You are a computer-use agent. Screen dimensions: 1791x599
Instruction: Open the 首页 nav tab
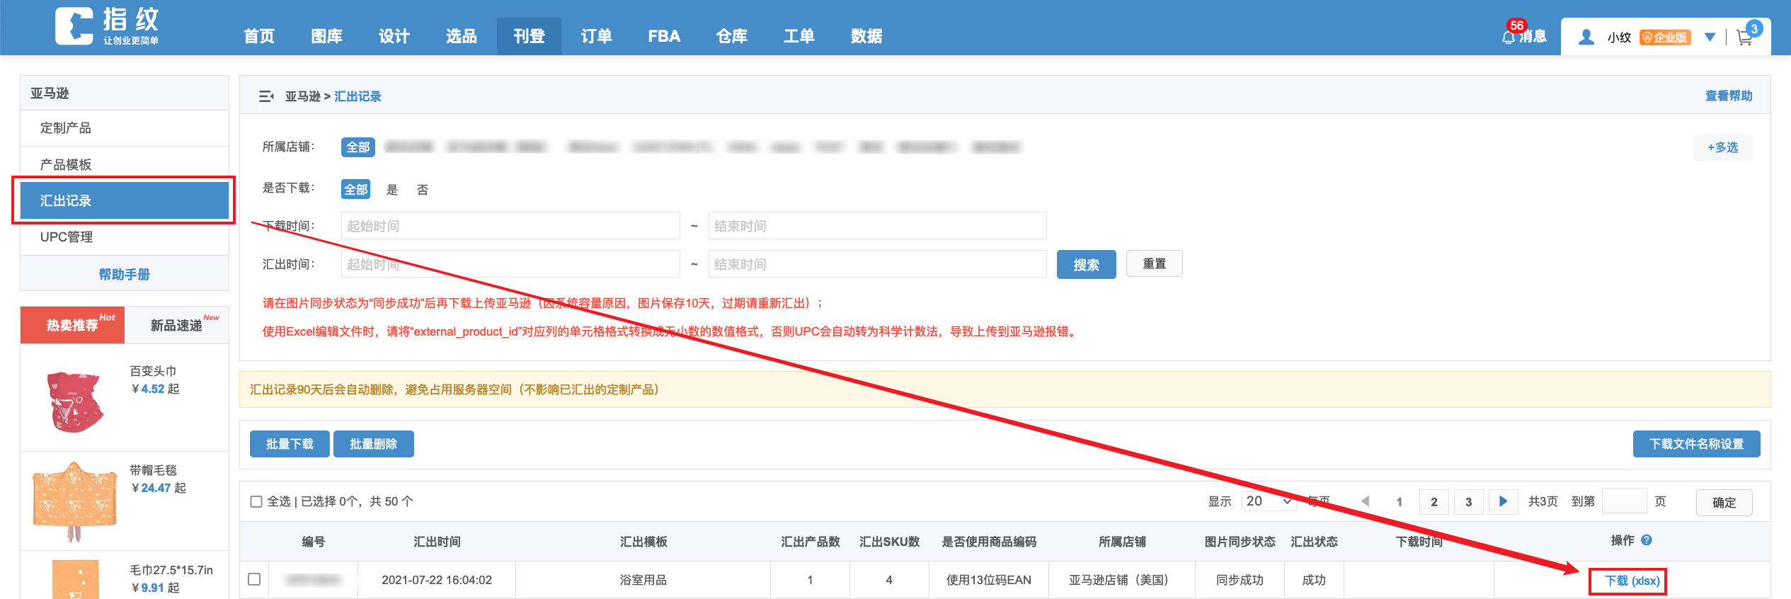[x=259, y=36]
